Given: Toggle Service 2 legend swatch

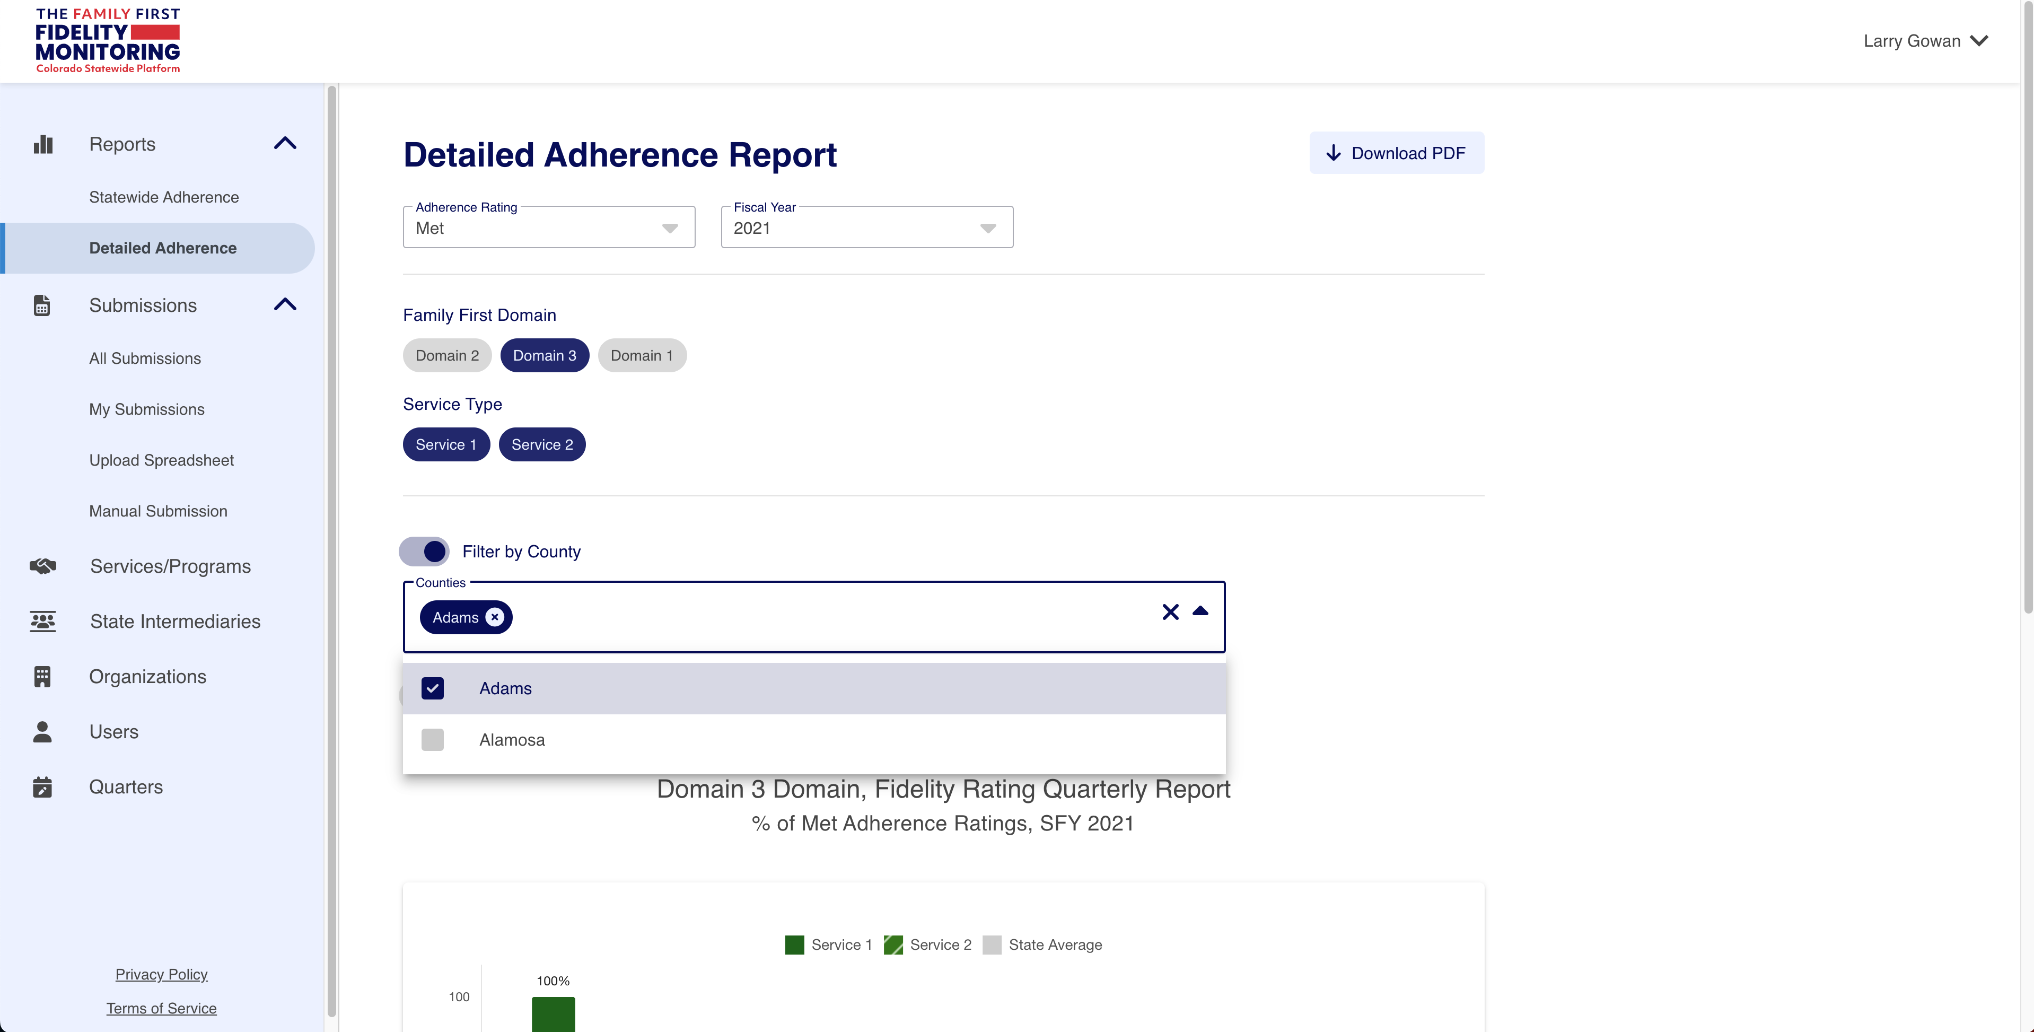Looking at the screenshot, I should pyautogui.click(x=893, y=945).
